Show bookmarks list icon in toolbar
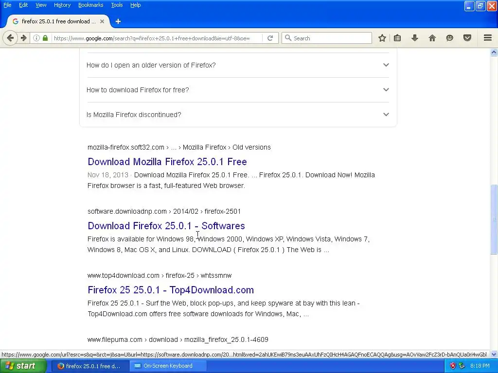This screenshot has height=373, width=498. click(x=397, y=38)
